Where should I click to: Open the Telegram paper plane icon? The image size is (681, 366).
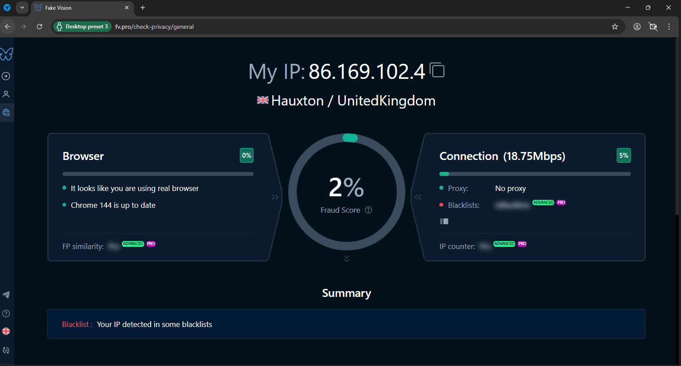6,295
